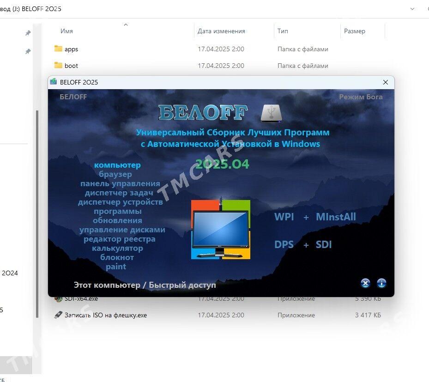The image size is (429, 382).
Task: Launch paint from the launcher list
Action: click(x=116, y=267)
